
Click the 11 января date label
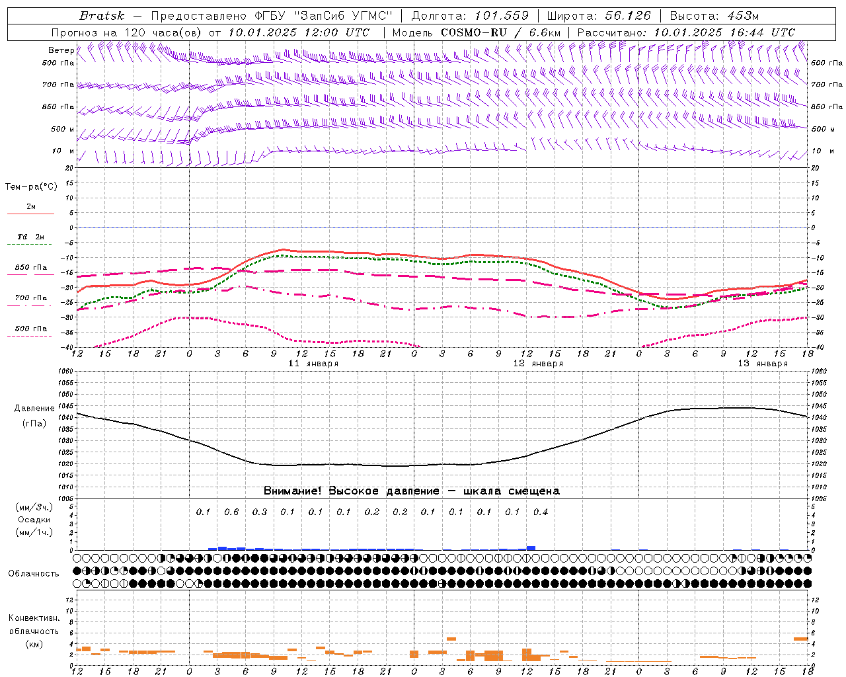tap(313, 364)
